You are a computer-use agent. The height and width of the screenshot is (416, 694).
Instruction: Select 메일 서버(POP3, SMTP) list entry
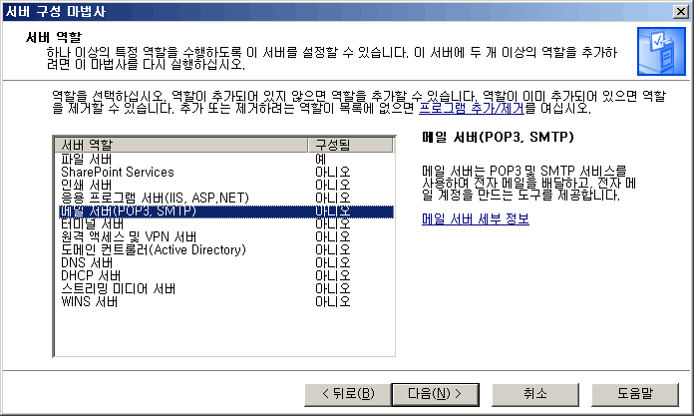[x=128, y=210]
